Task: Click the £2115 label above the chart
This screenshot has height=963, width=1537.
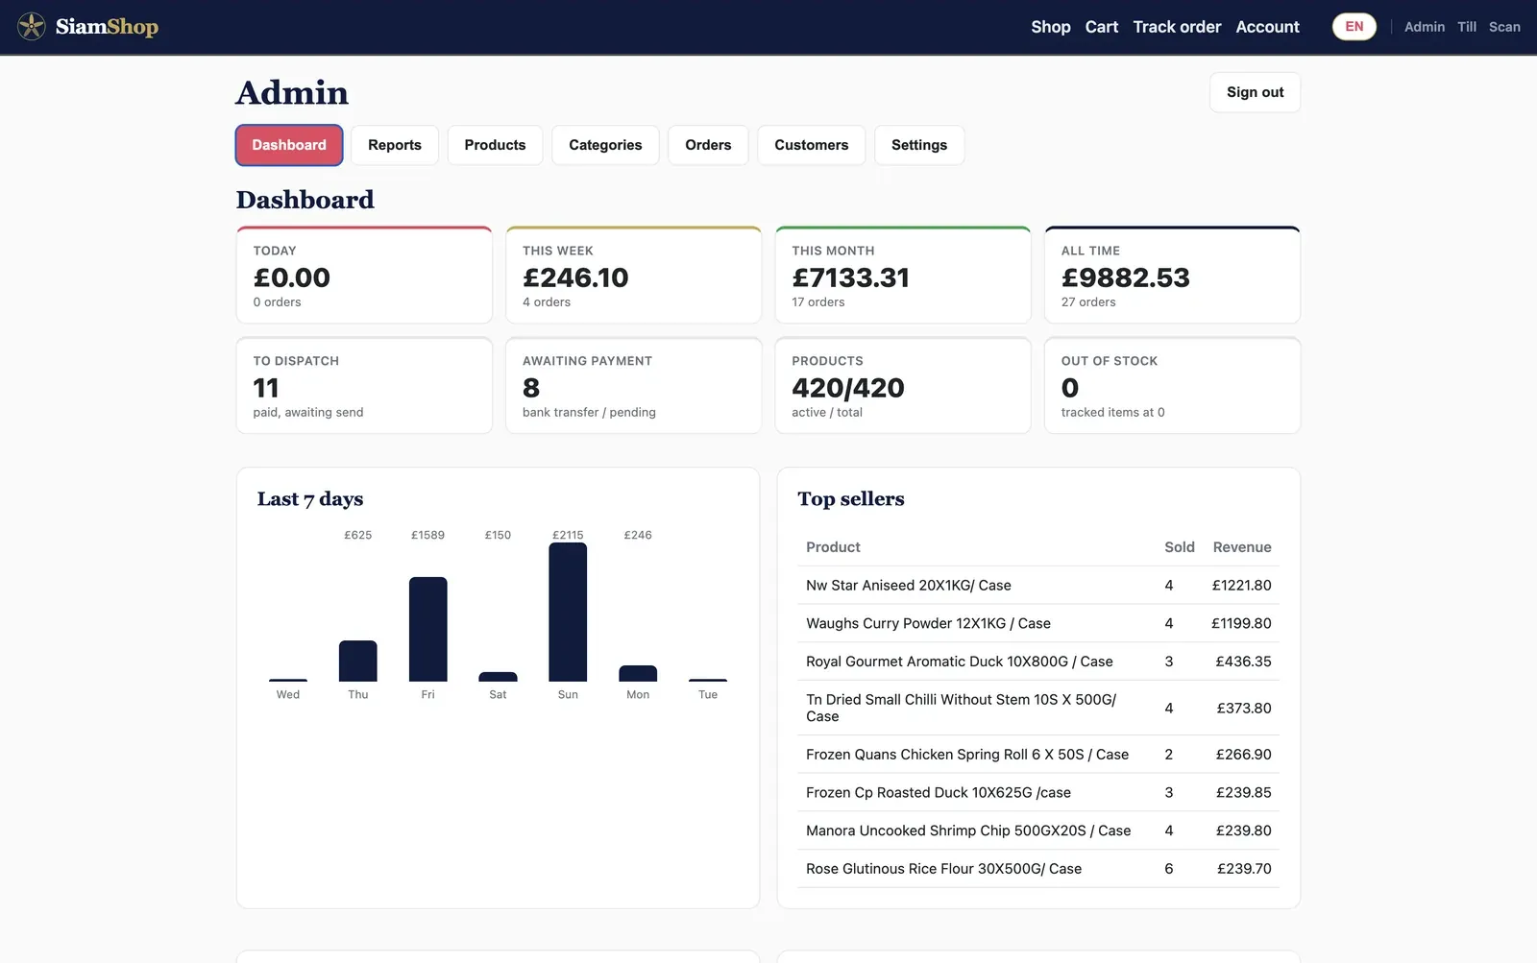Action: 568,535
